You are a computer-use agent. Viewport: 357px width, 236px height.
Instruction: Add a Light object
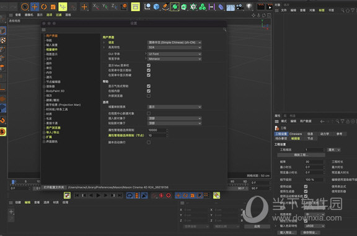click(249, 7)
